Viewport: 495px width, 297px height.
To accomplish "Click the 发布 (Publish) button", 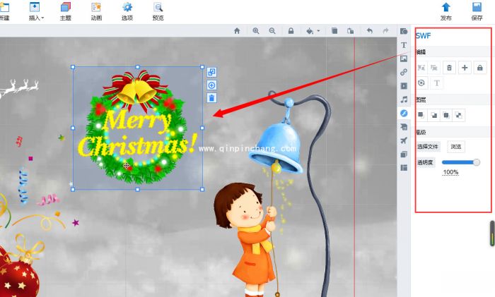I will (445, 11).
